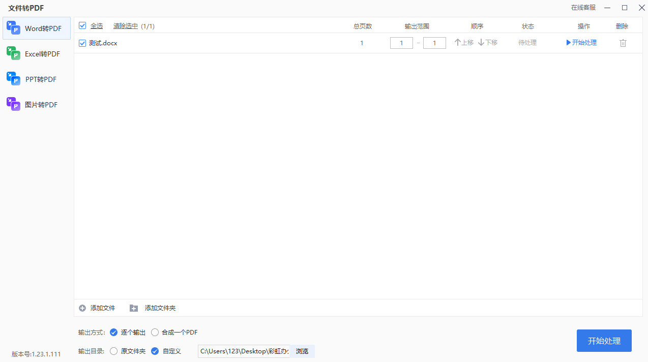Open 在线客服 support link

point(583,8)
